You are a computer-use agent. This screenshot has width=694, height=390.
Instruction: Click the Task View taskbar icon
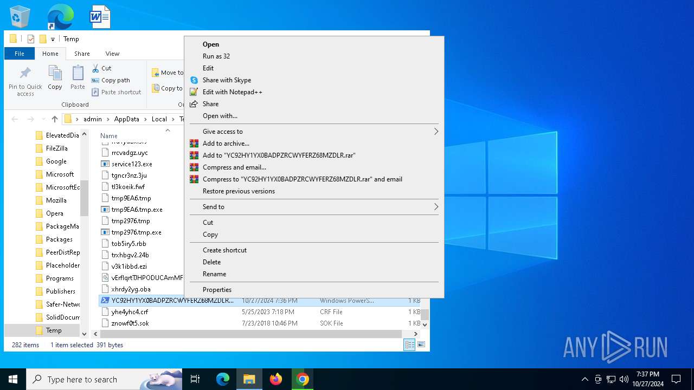click(x=195, y=379)
